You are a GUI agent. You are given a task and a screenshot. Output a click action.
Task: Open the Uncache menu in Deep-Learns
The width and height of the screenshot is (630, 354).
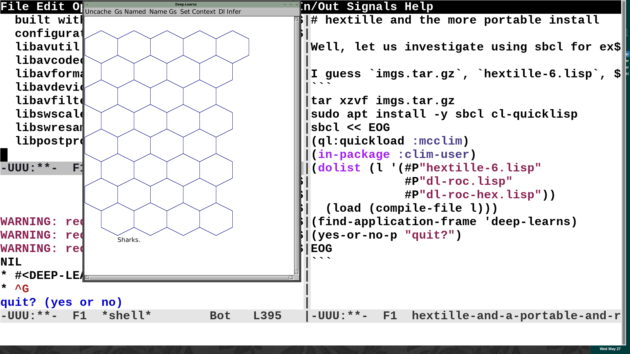(98, 12)
